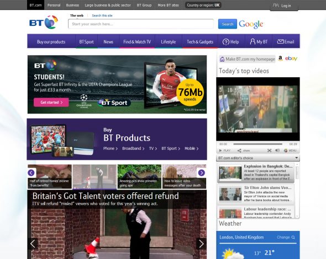
Task: Go to BT Sport section
Action: (87, 42)
